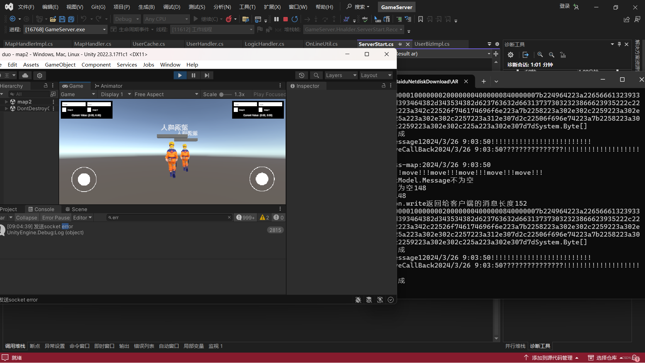Open the Editor dropdown in Console
This screenshot has height=363, width=645.
pos(82,217)
